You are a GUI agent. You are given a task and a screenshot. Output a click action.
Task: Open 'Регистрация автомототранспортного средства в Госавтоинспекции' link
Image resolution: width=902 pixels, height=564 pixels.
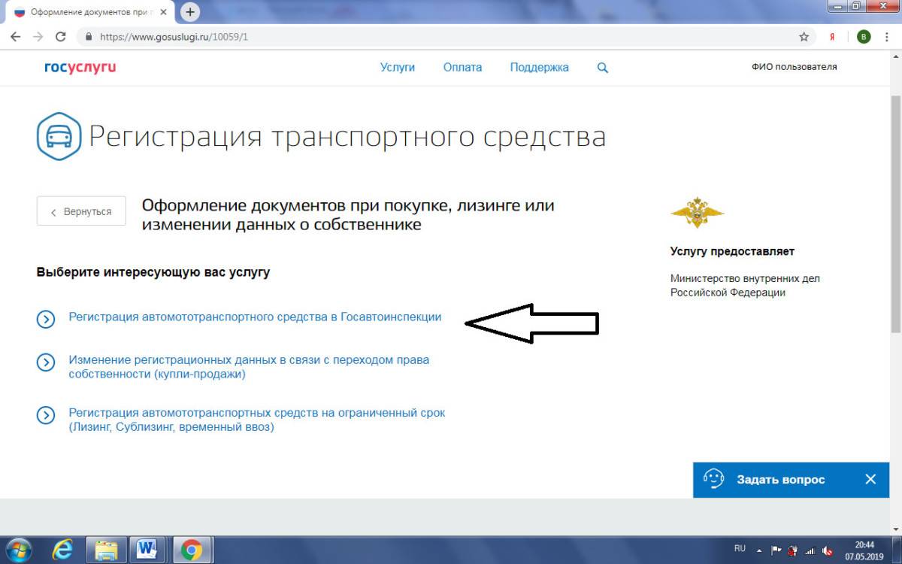point(255,317)
